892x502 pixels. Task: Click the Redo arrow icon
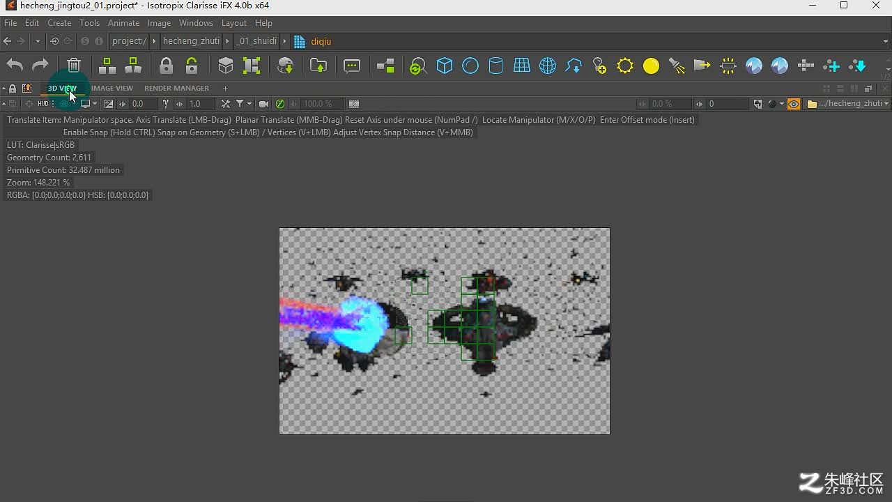(x=40, y=66)
